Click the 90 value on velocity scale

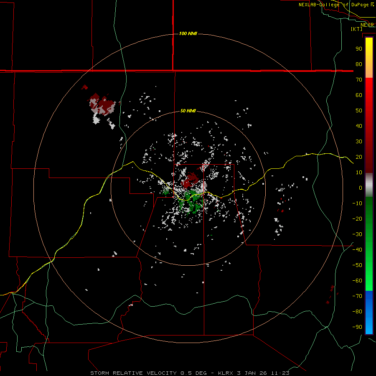point(359,49)
